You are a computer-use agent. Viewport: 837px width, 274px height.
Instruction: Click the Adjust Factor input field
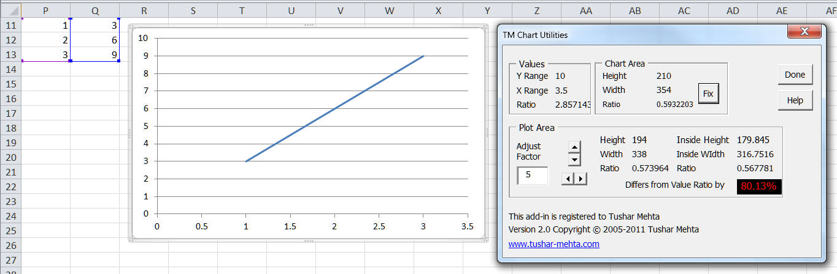click(532, 175)
